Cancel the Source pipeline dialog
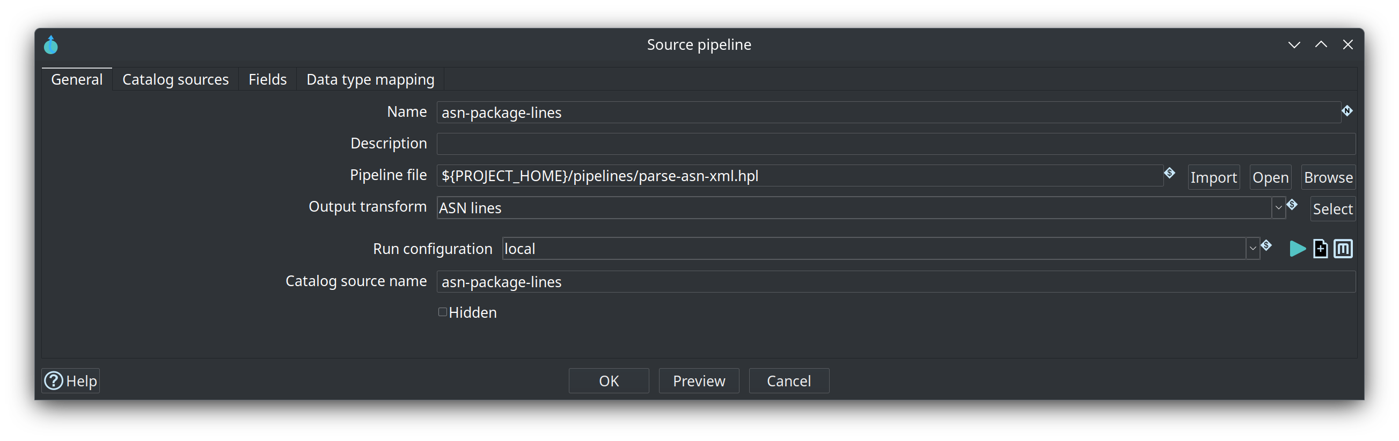The width and height of the screenshot is (1399, 441). click(x=789, y=381)
